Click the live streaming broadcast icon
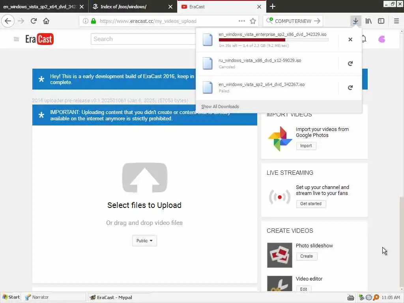 pos(280,197)
